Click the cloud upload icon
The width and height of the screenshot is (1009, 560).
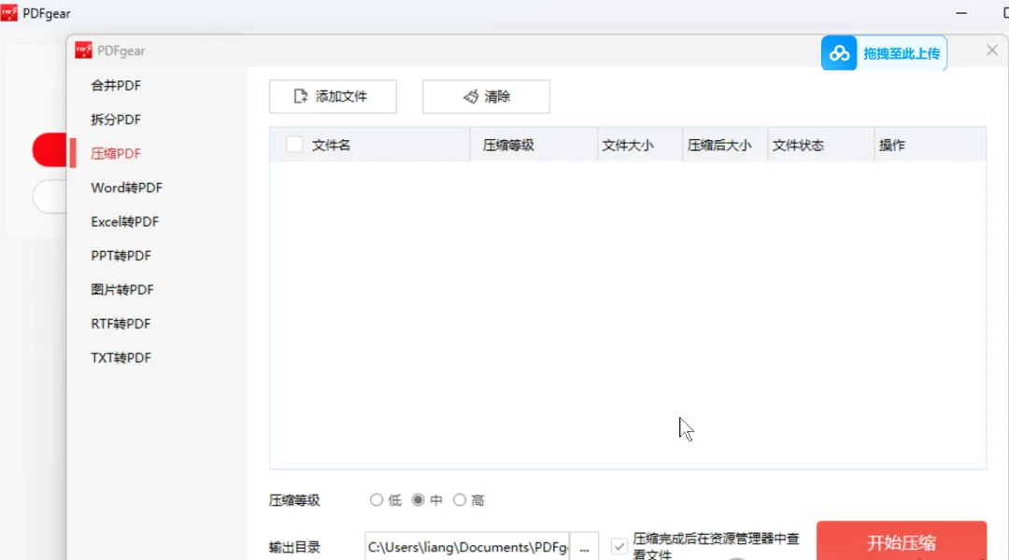coord(838,52)
